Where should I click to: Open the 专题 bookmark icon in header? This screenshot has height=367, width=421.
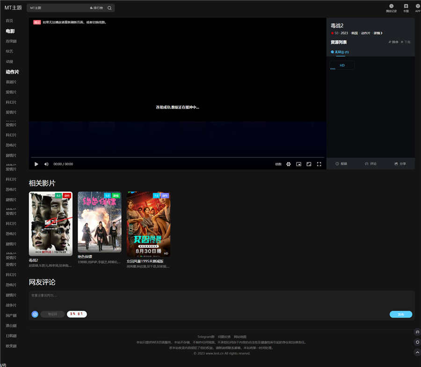406,8
